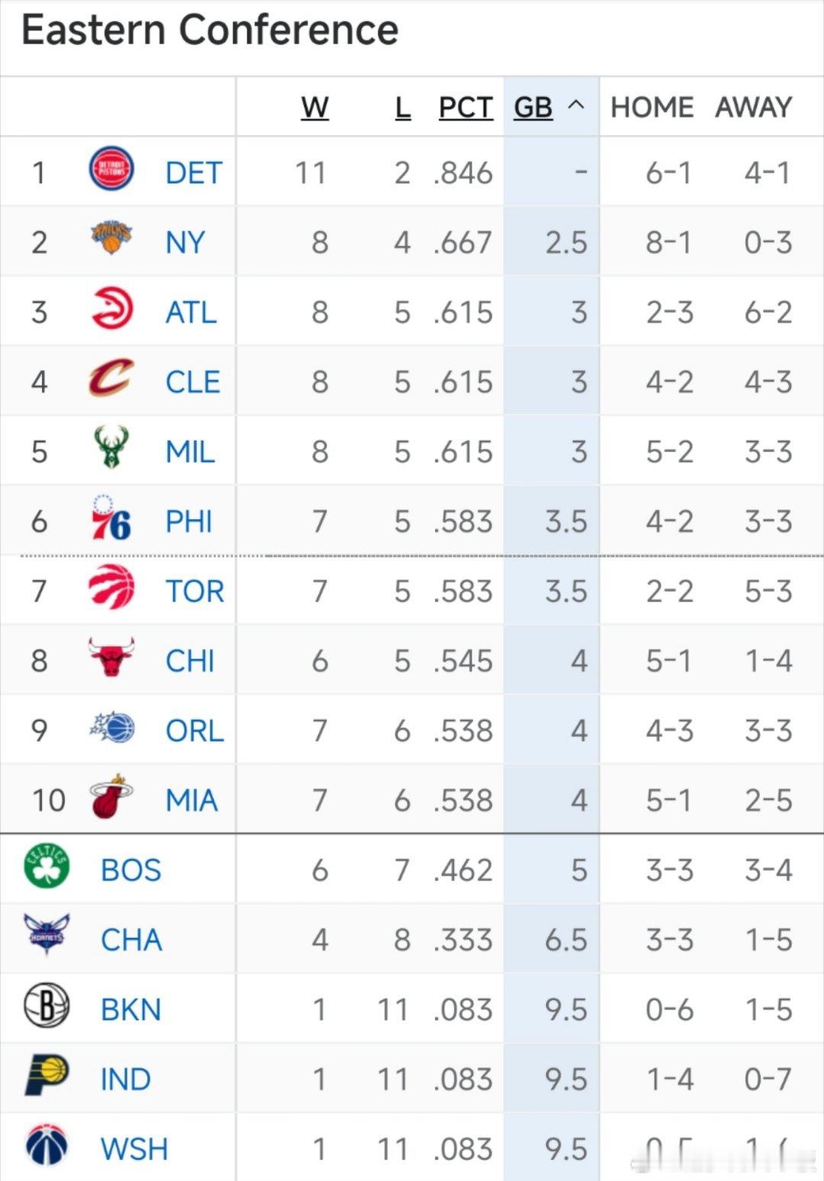Click the Toronto Raptors logo
The image size is (824, 1181).
pos(111,588)
